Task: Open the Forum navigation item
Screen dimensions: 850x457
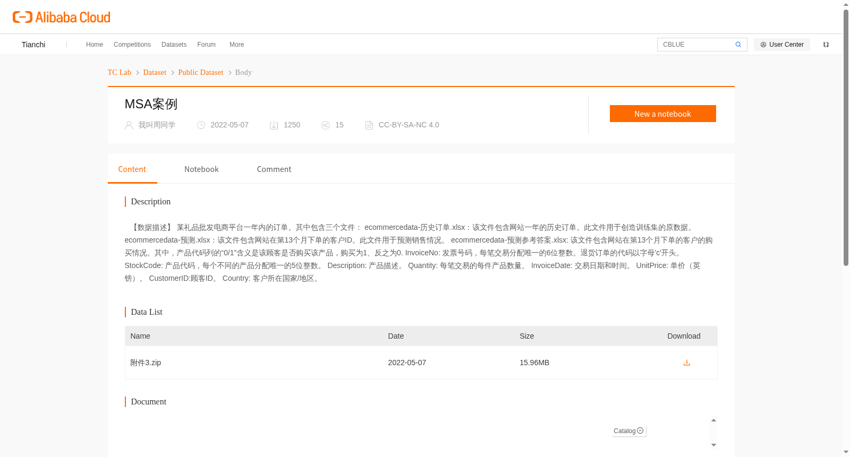Action: point(206,45)
